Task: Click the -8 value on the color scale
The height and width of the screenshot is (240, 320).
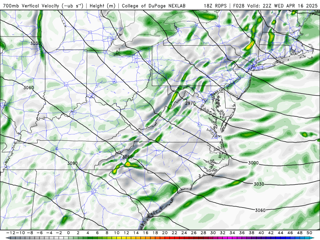Action: 30,233
